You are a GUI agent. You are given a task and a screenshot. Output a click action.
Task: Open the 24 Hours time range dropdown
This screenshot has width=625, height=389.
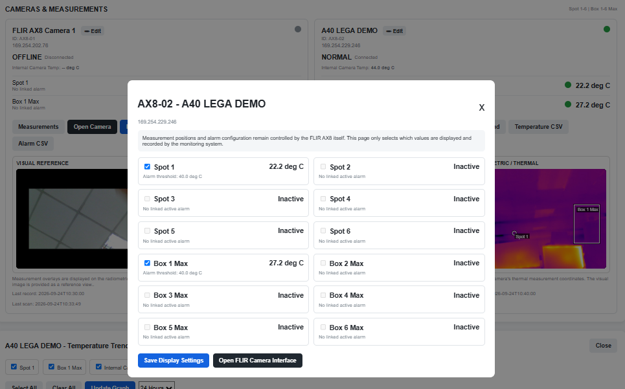click(157, 386)
